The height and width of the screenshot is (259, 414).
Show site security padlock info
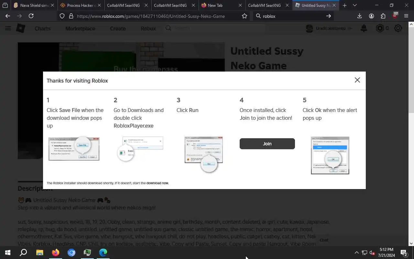71,16
